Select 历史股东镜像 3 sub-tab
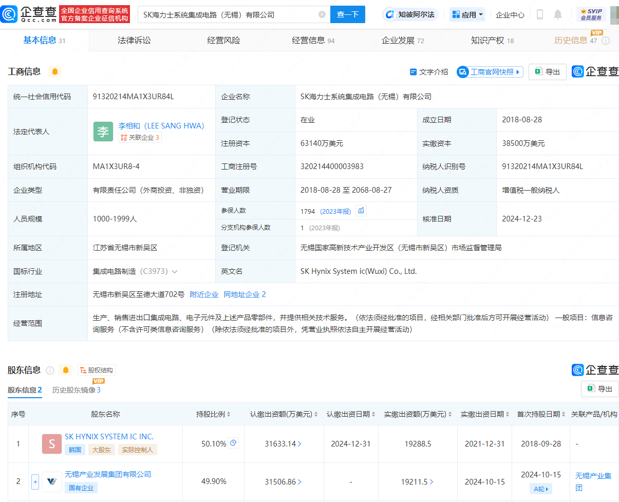619x502 pixels. pos(77,390)
